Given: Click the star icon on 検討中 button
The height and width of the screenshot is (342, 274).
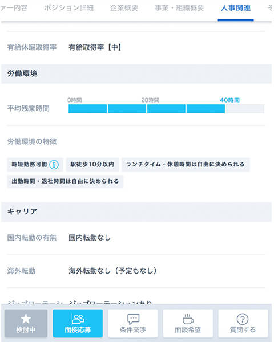Looking at the screenshot, I should 26,319.
